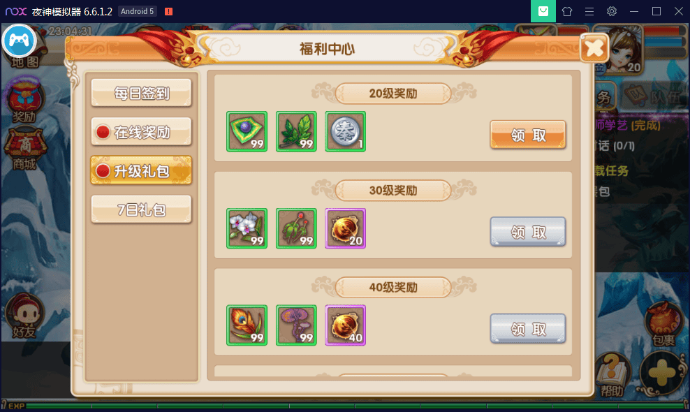Open the 包裹 bag icon
This screenshot has height=412, width=690.
663,324
